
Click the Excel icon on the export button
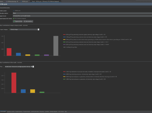pyautogui.click(x=14, y=21)
